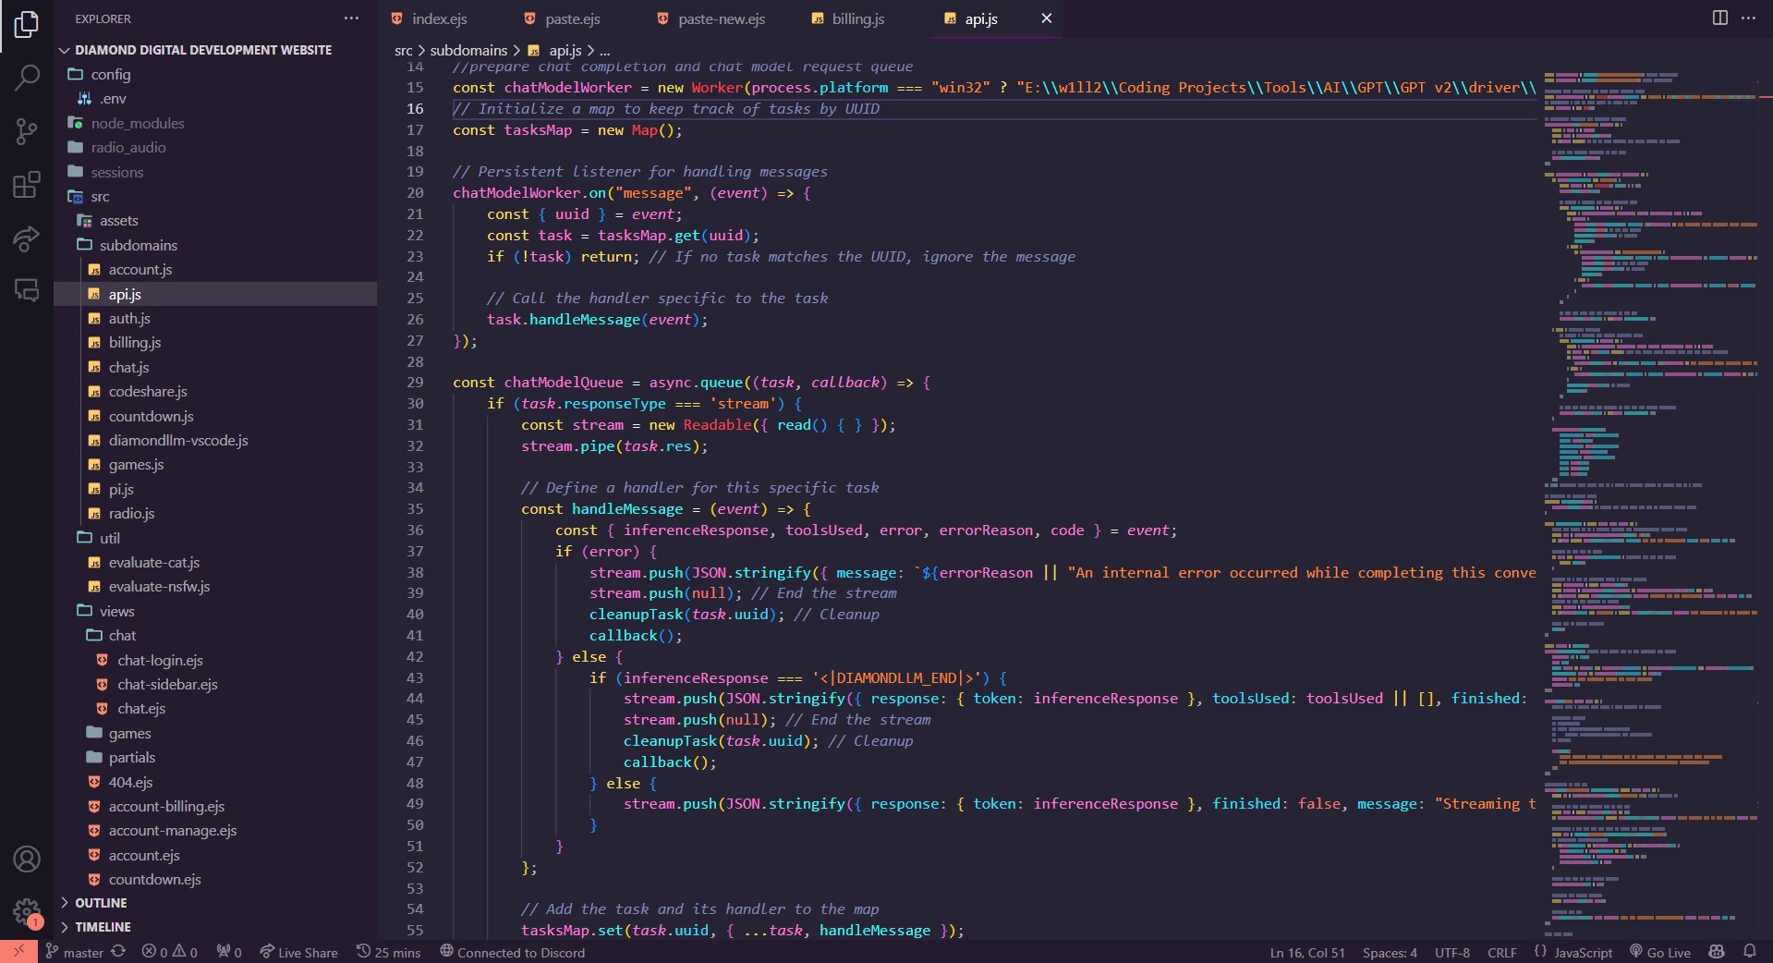Open the Manage gear icon
The height and width of the screenshot is (963, 1773).
point(27,912)
